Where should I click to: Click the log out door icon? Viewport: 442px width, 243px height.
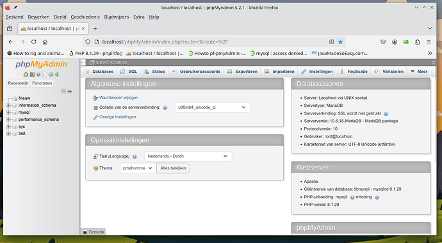(x=32, y=75)
